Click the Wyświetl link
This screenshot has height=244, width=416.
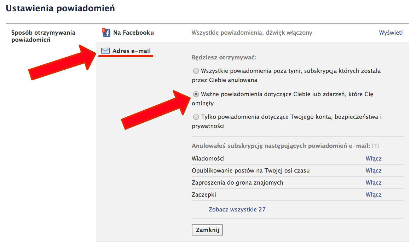tap(391, 33)
